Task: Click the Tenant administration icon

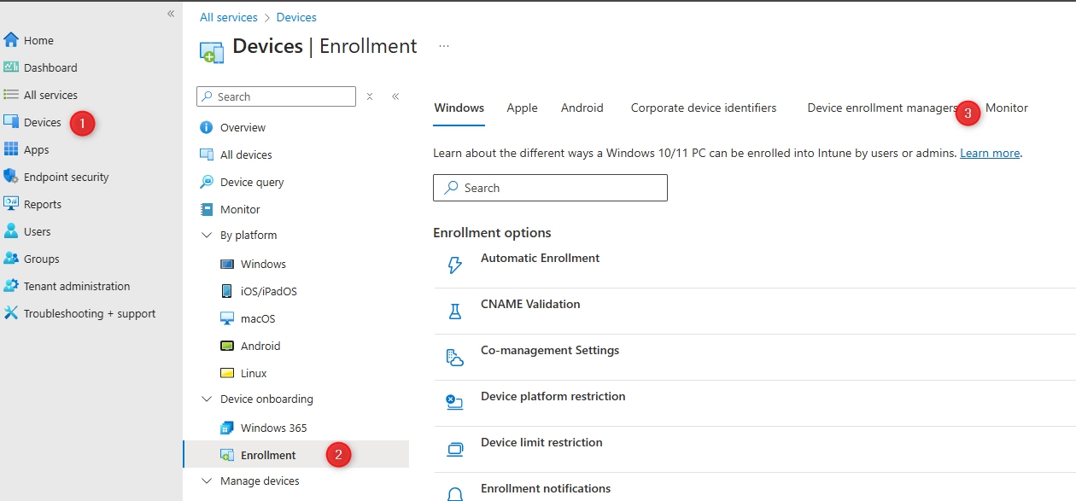Action: pyautogui.click(x=11, y=286)
